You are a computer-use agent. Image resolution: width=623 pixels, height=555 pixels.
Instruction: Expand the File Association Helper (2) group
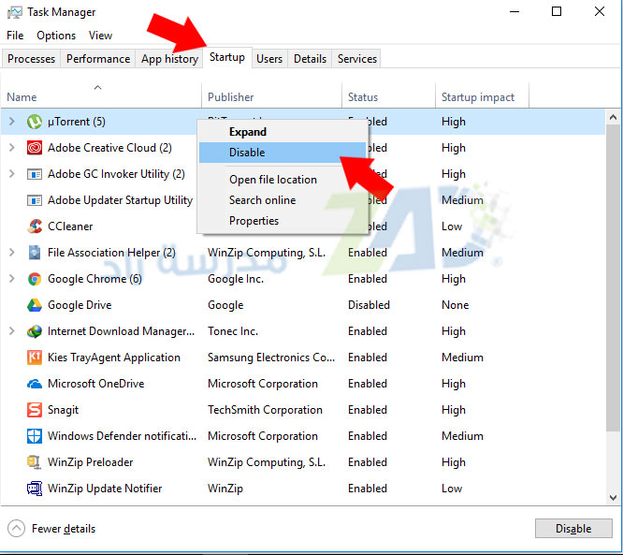click(12, 253)
